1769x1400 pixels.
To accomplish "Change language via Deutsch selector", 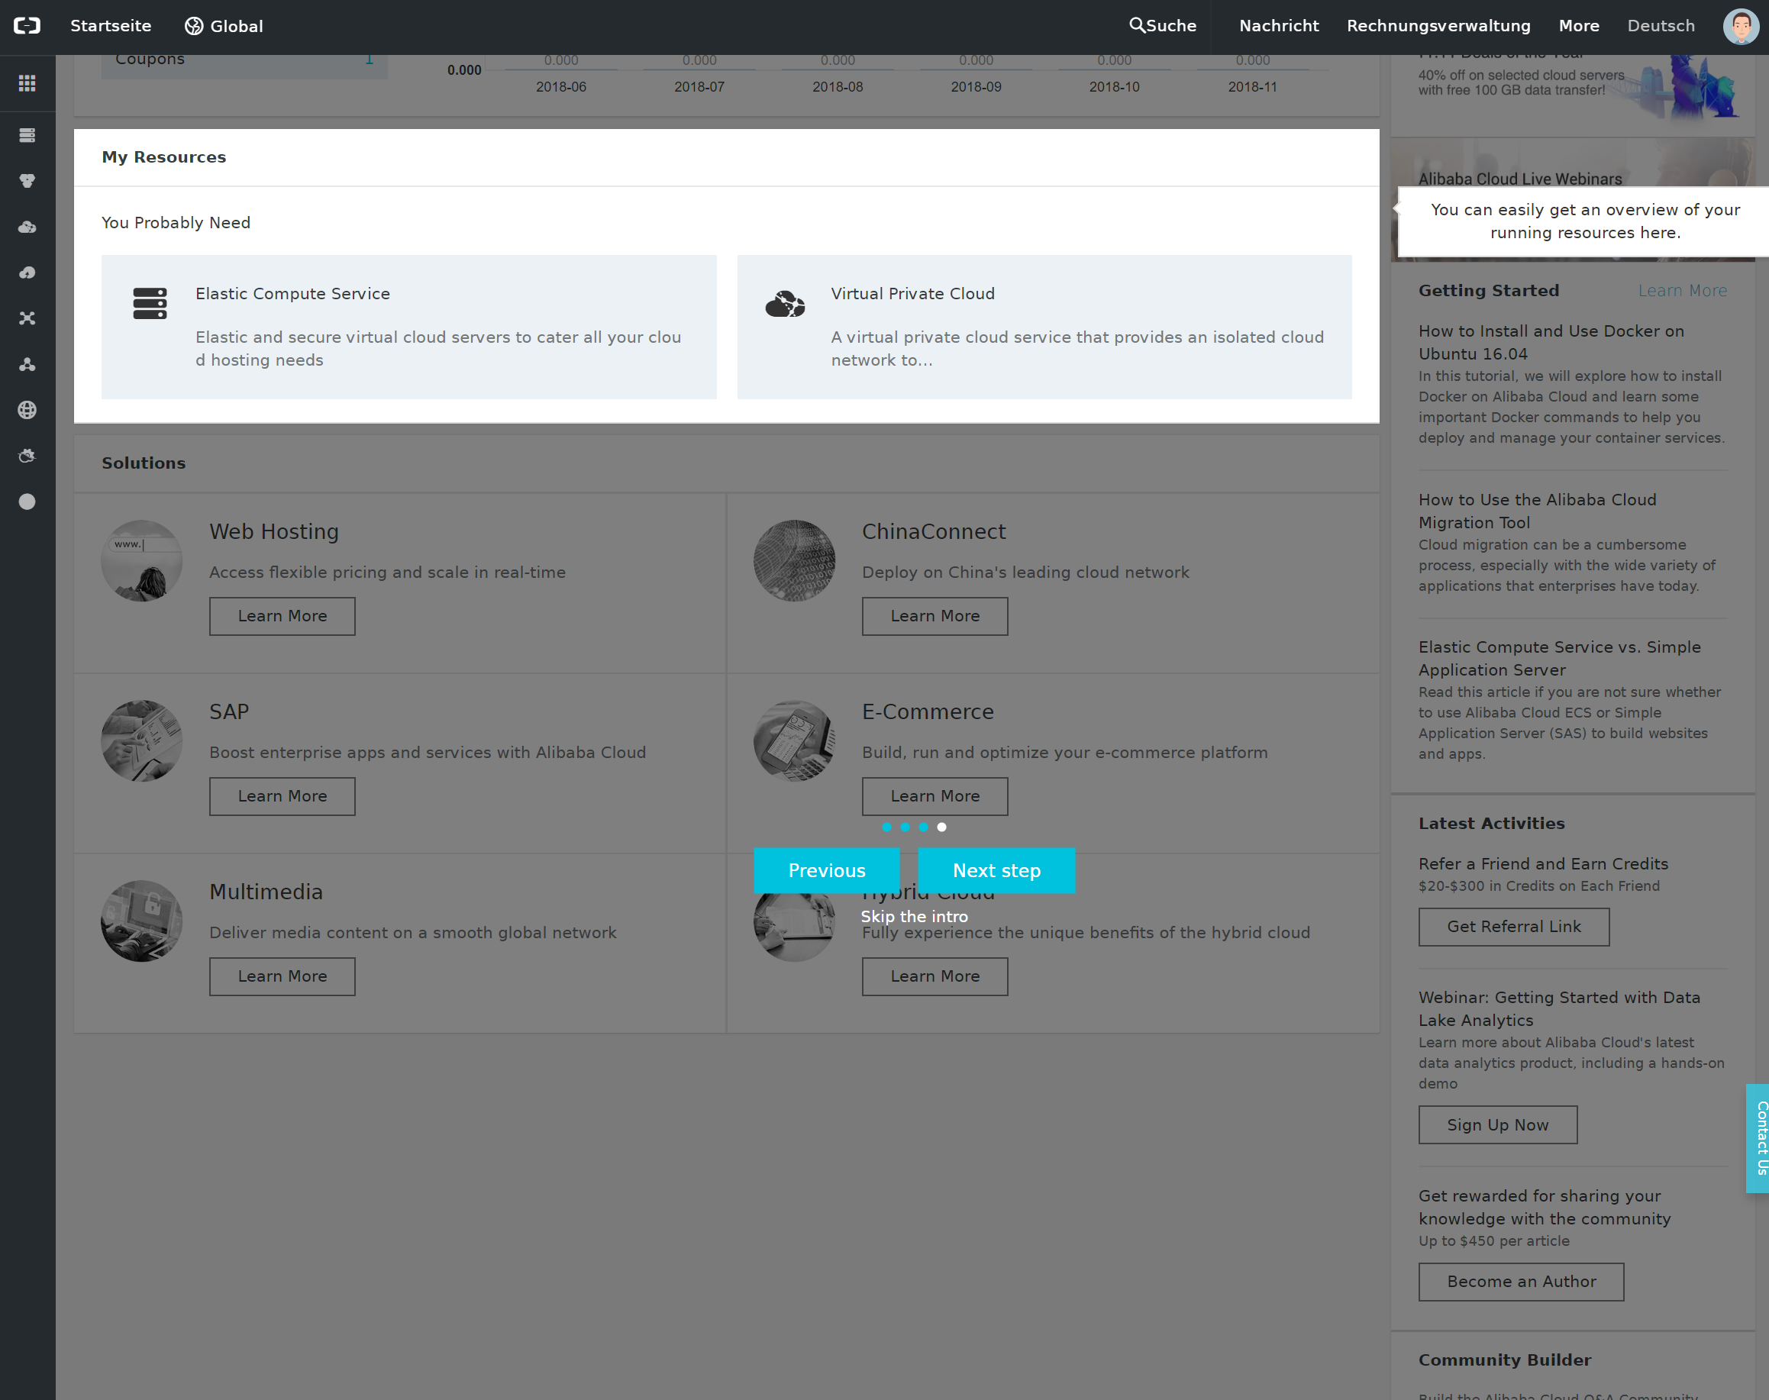I will 1661,26.
